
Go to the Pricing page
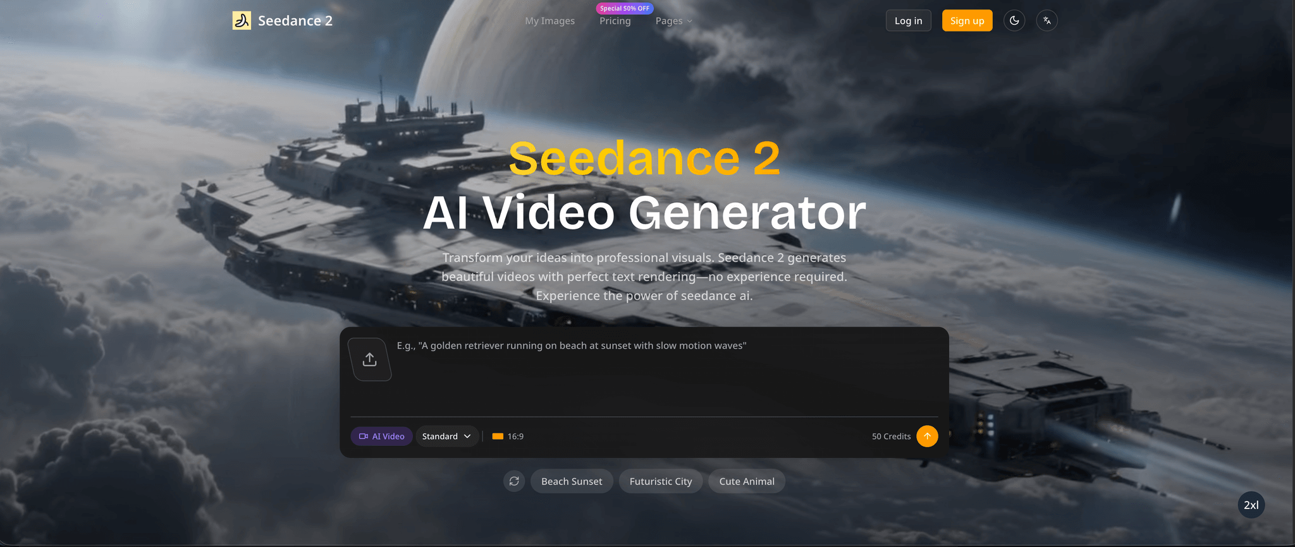tap(615, 21)
